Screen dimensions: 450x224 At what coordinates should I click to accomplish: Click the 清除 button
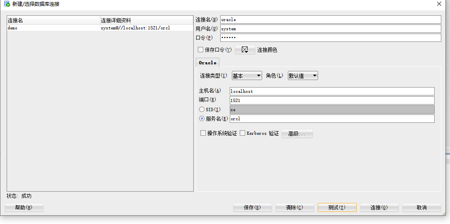point(295,207)
